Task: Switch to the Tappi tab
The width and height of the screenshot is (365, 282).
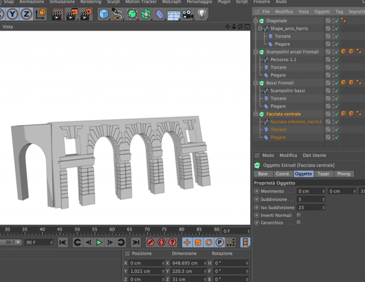Action: [x=323, y=174]
